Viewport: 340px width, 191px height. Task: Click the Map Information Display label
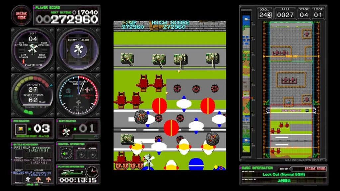tap(304, 160)
